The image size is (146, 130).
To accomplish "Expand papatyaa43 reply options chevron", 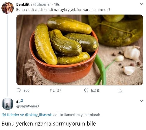I will 141,101.
